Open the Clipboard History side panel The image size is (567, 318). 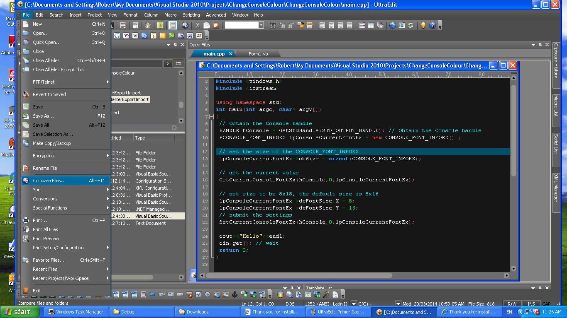click(x=556, y=61)
